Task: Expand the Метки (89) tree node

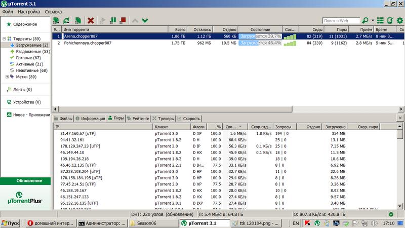Action: [x=7, y=77]
